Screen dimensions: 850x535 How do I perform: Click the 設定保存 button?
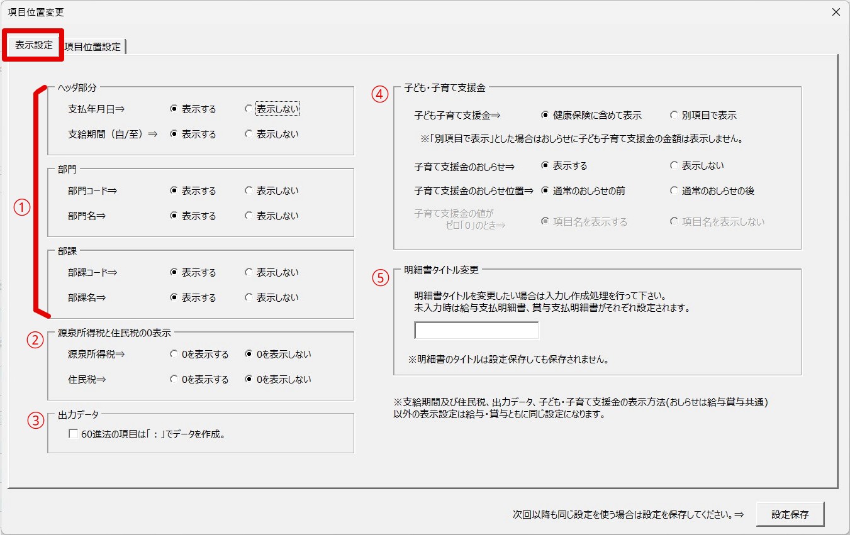coord(790,514)
